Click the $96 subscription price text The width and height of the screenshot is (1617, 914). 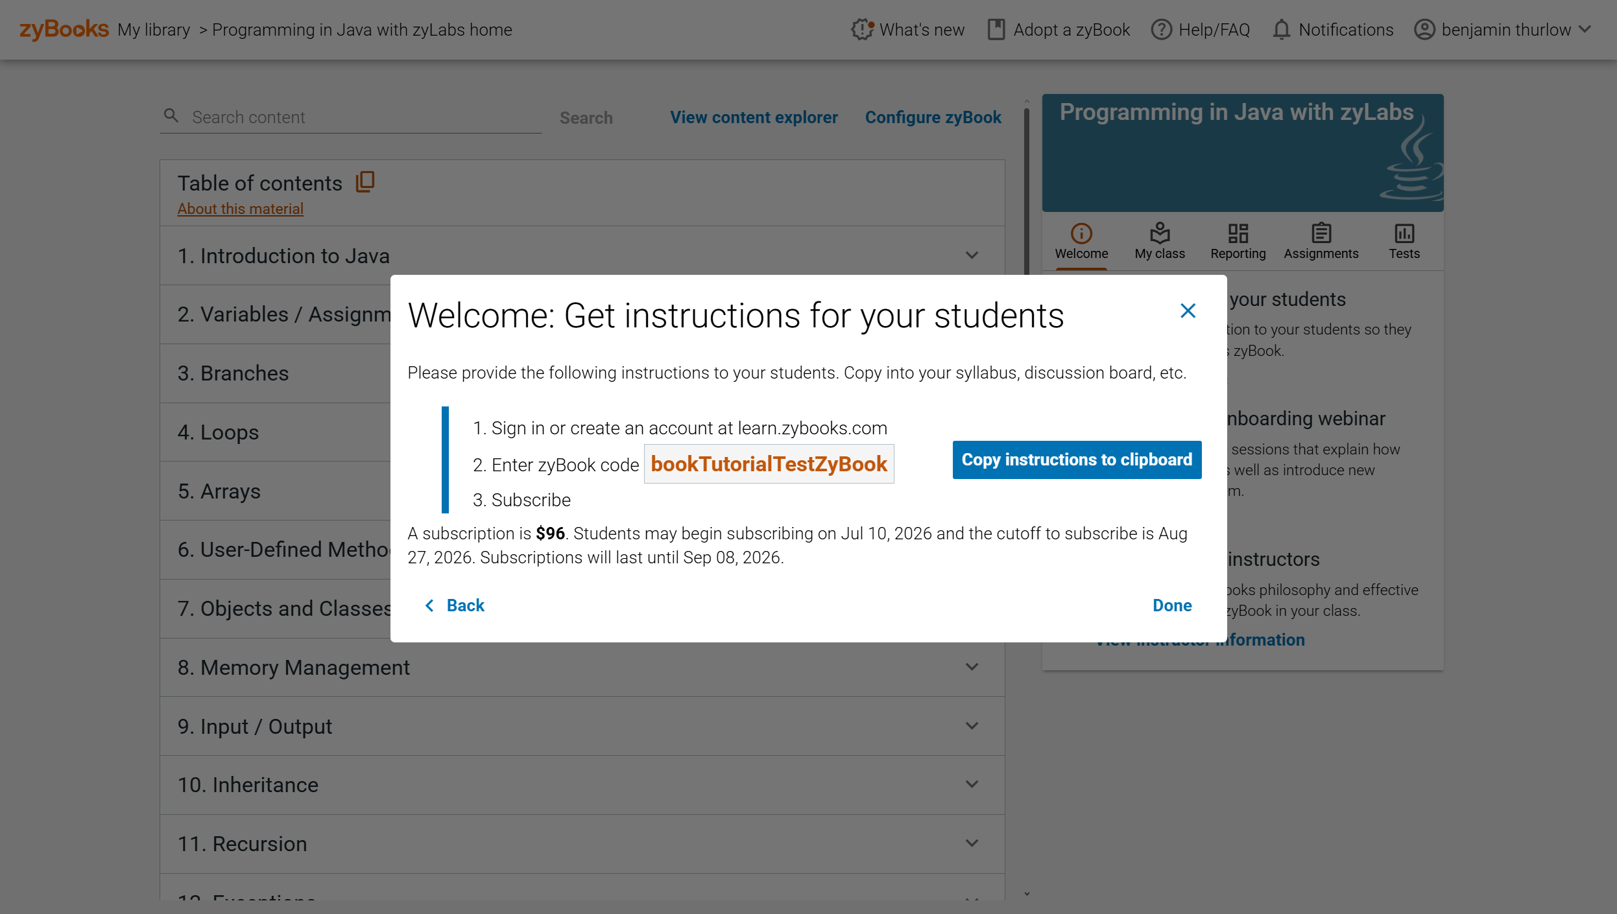550,533
